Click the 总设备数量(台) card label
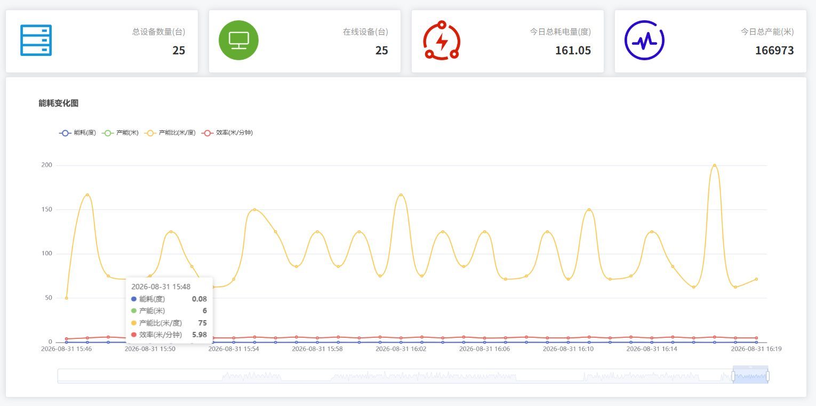This screenshot has width=816, height=406. click(x=159, y=32)
